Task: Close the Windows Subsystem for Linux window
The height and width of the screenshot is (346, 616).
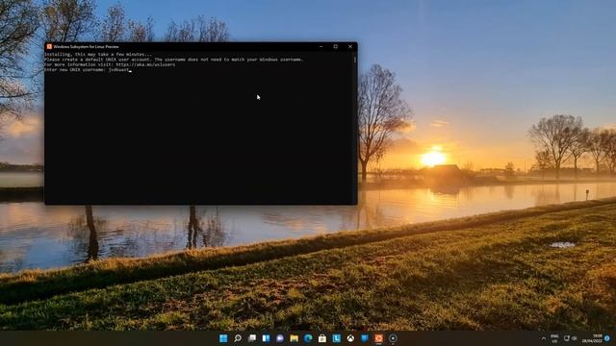Action: (350, 46)
